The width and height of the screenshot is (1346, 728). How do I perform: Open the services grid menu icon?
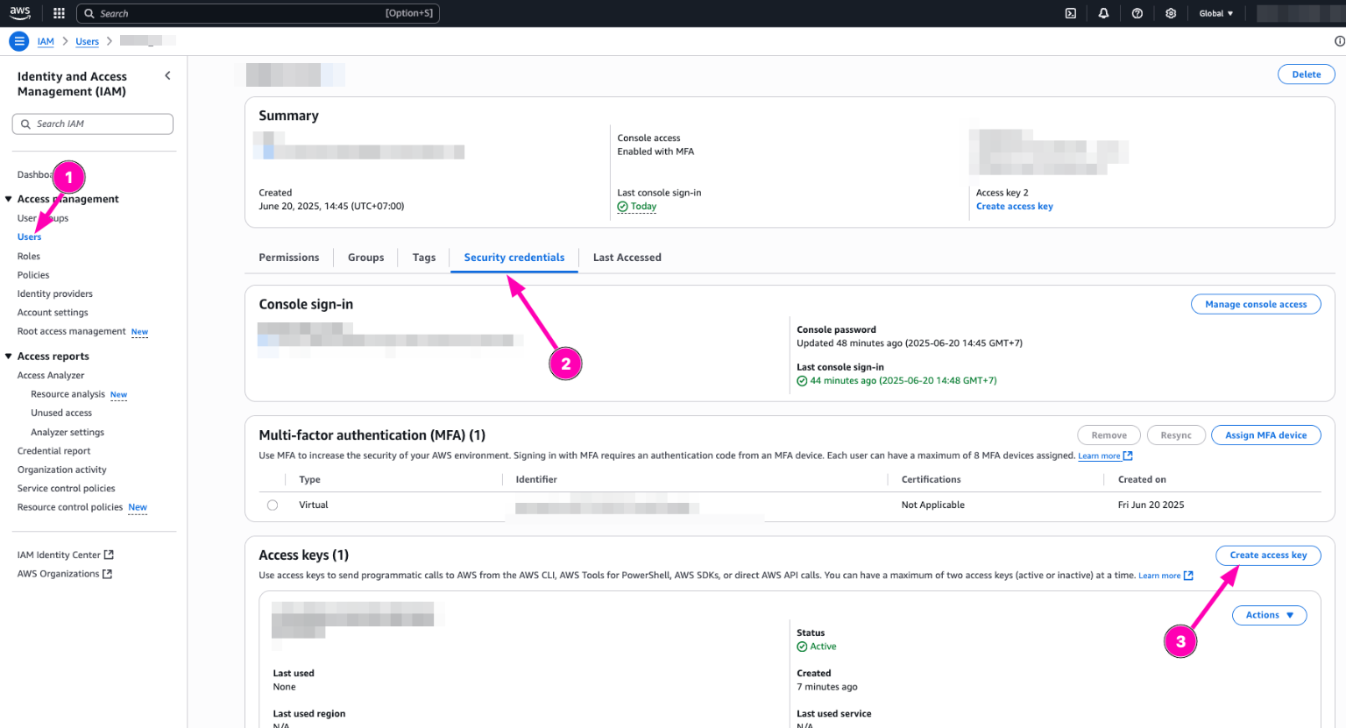point(59,13)
